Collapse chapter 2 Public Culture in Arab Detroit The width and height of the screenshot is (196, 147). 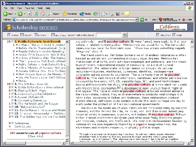(13, 41)
